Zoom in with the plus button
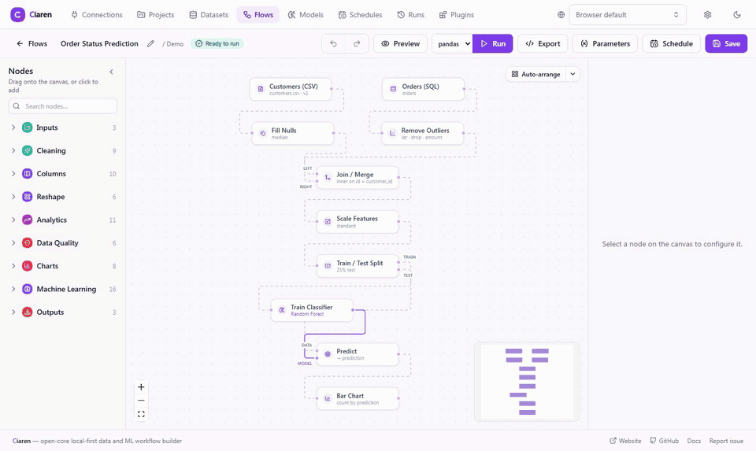The image size is (756, 451). 141,387
